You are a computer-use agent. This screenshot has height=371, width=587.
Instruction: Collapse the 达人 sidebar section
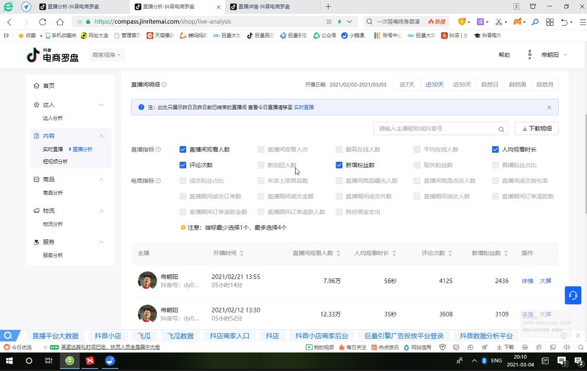[101, 105]
